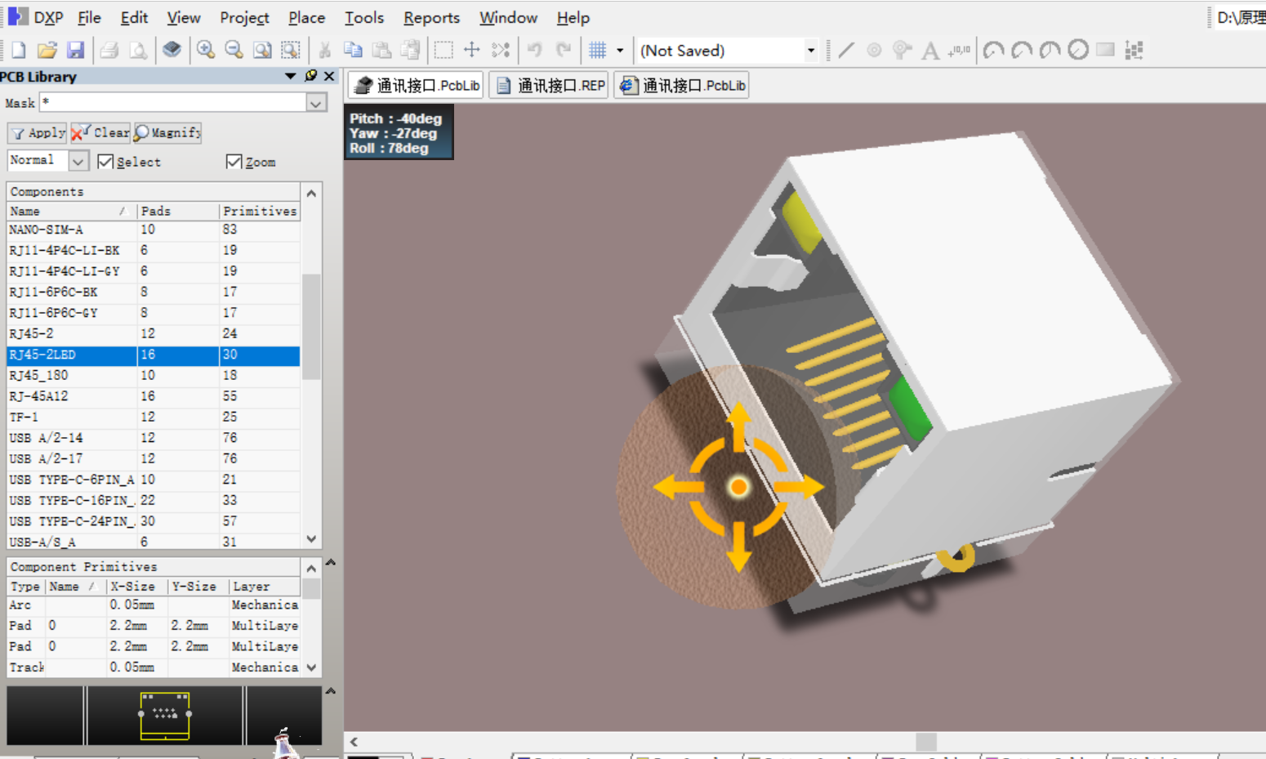This screenshot has width=1266, height=759.
Task: Click the Zoom In magnifier icon
Action: tap(206, 50)
